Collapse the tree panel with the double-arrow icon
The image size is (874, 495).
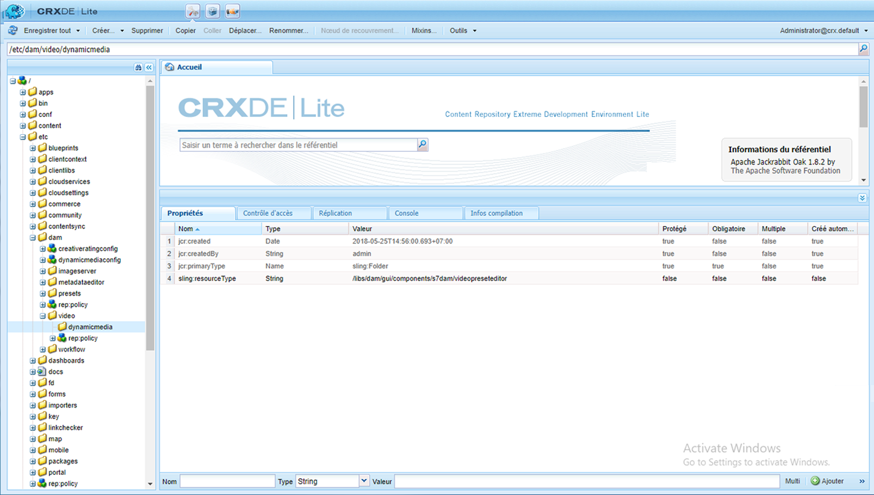(x=149, y=67)
